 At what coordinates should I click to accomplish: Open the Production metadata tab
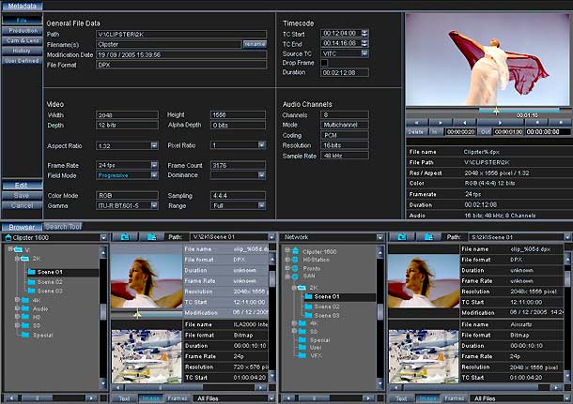[x=22, y=31]
